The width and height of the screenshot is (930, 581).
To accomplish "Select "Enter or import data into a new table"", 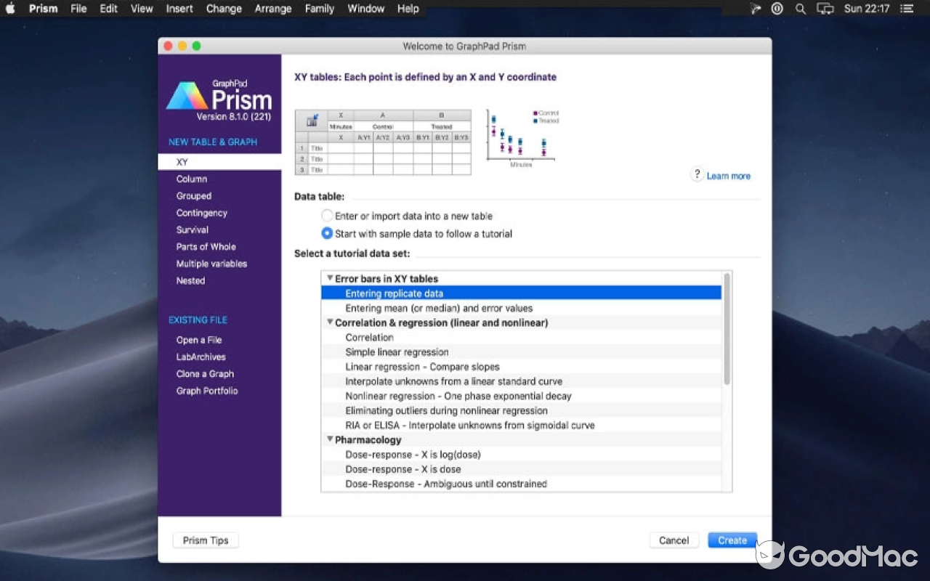I will pos(328,215).
